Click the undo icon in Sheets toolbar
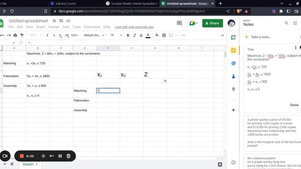 point(2,35)
